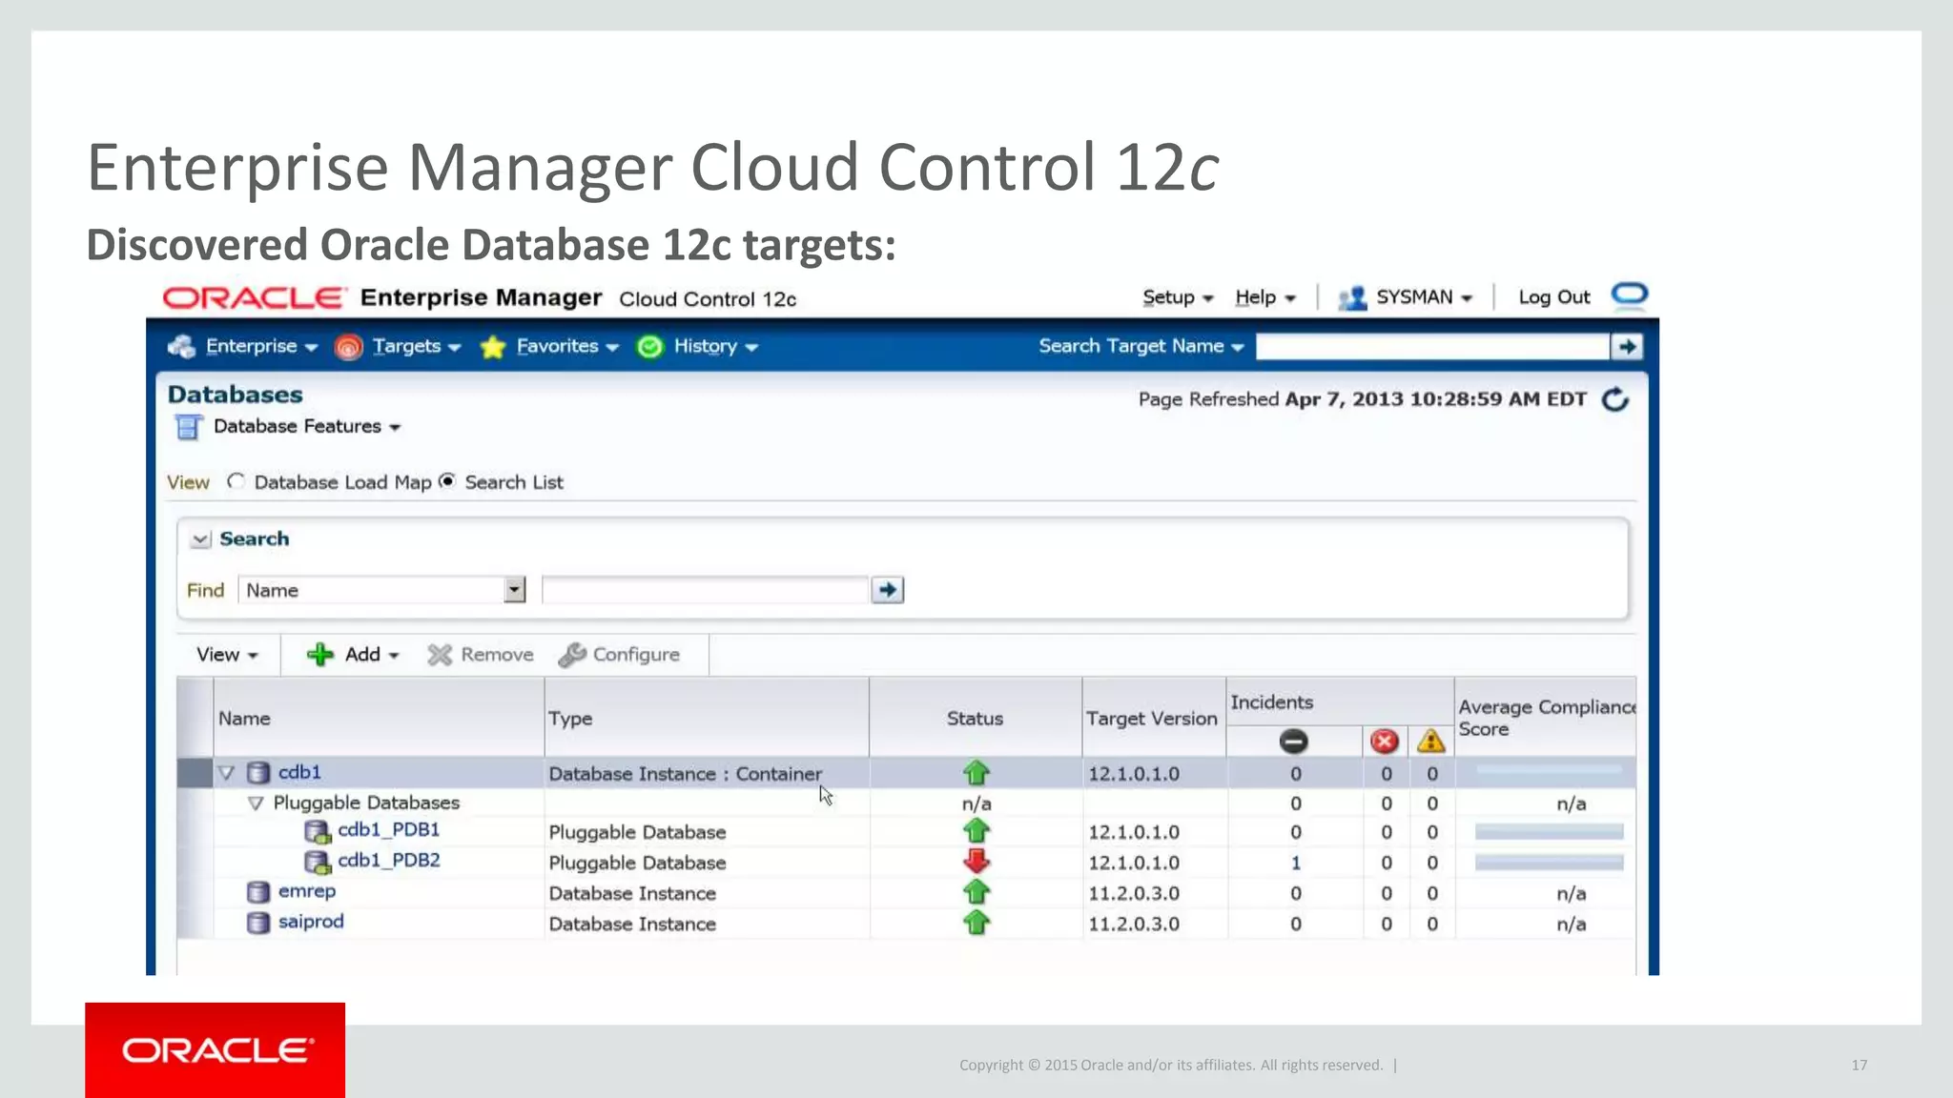1953x1098 pixels.
Task: Click the Average Compliance Score header
Action: pos(1546,718)
